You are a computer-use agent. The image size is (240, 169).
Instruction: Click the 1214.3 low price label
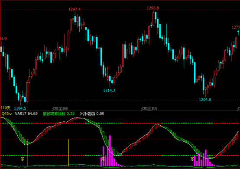point(109,90)
